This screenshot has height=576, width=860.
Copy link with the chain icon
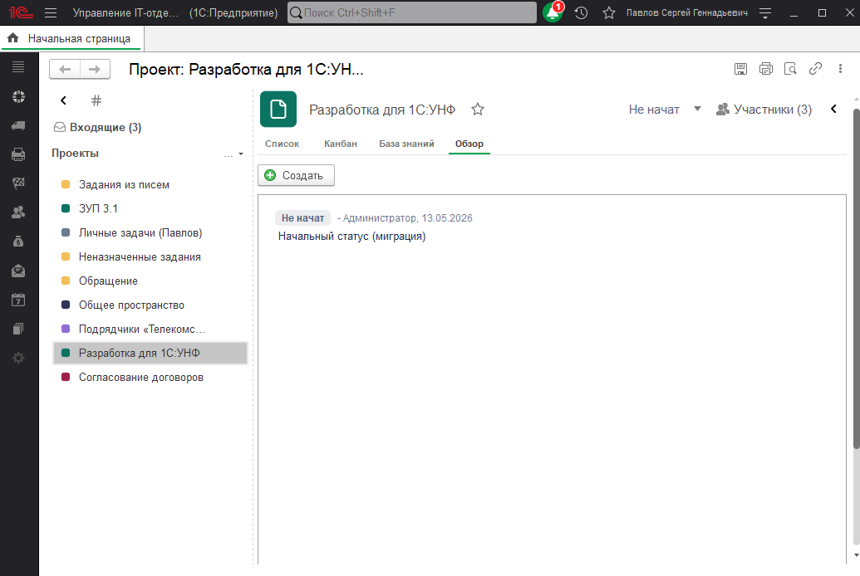click(x=816, y=69)
